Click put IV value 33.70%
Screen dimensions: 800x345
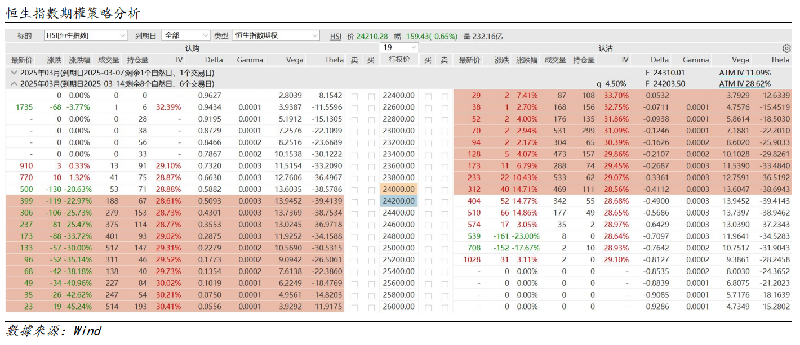click(615, 96)
